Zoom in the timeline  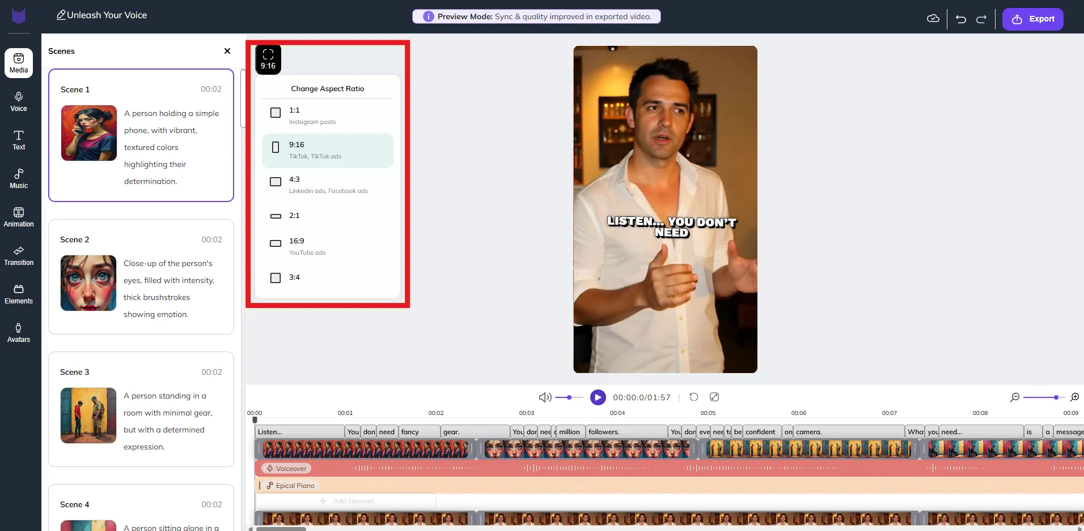[1074, 397]
